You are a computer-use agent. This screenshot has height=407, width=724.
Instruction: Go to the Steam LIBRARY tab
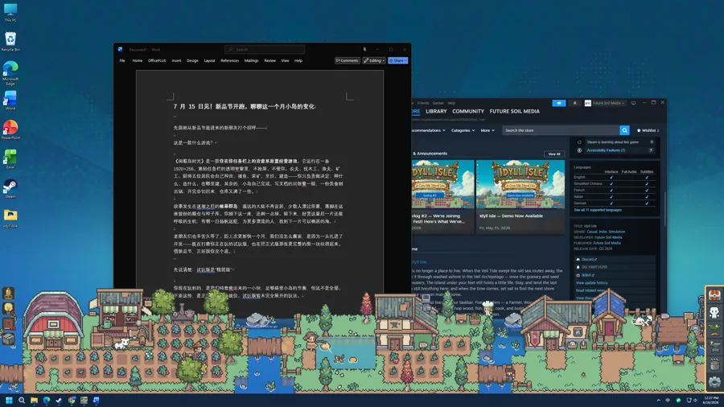tap(436, 111)
